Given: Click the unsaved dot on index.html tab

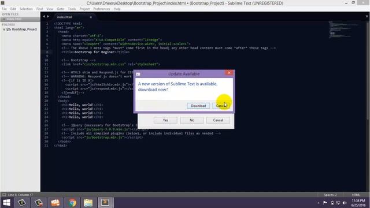Looking at the screenshot, I should pos(91,17).
